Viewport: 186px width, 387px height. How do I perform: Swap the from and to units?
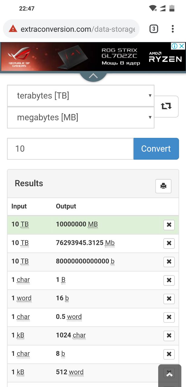coord(166,106)
